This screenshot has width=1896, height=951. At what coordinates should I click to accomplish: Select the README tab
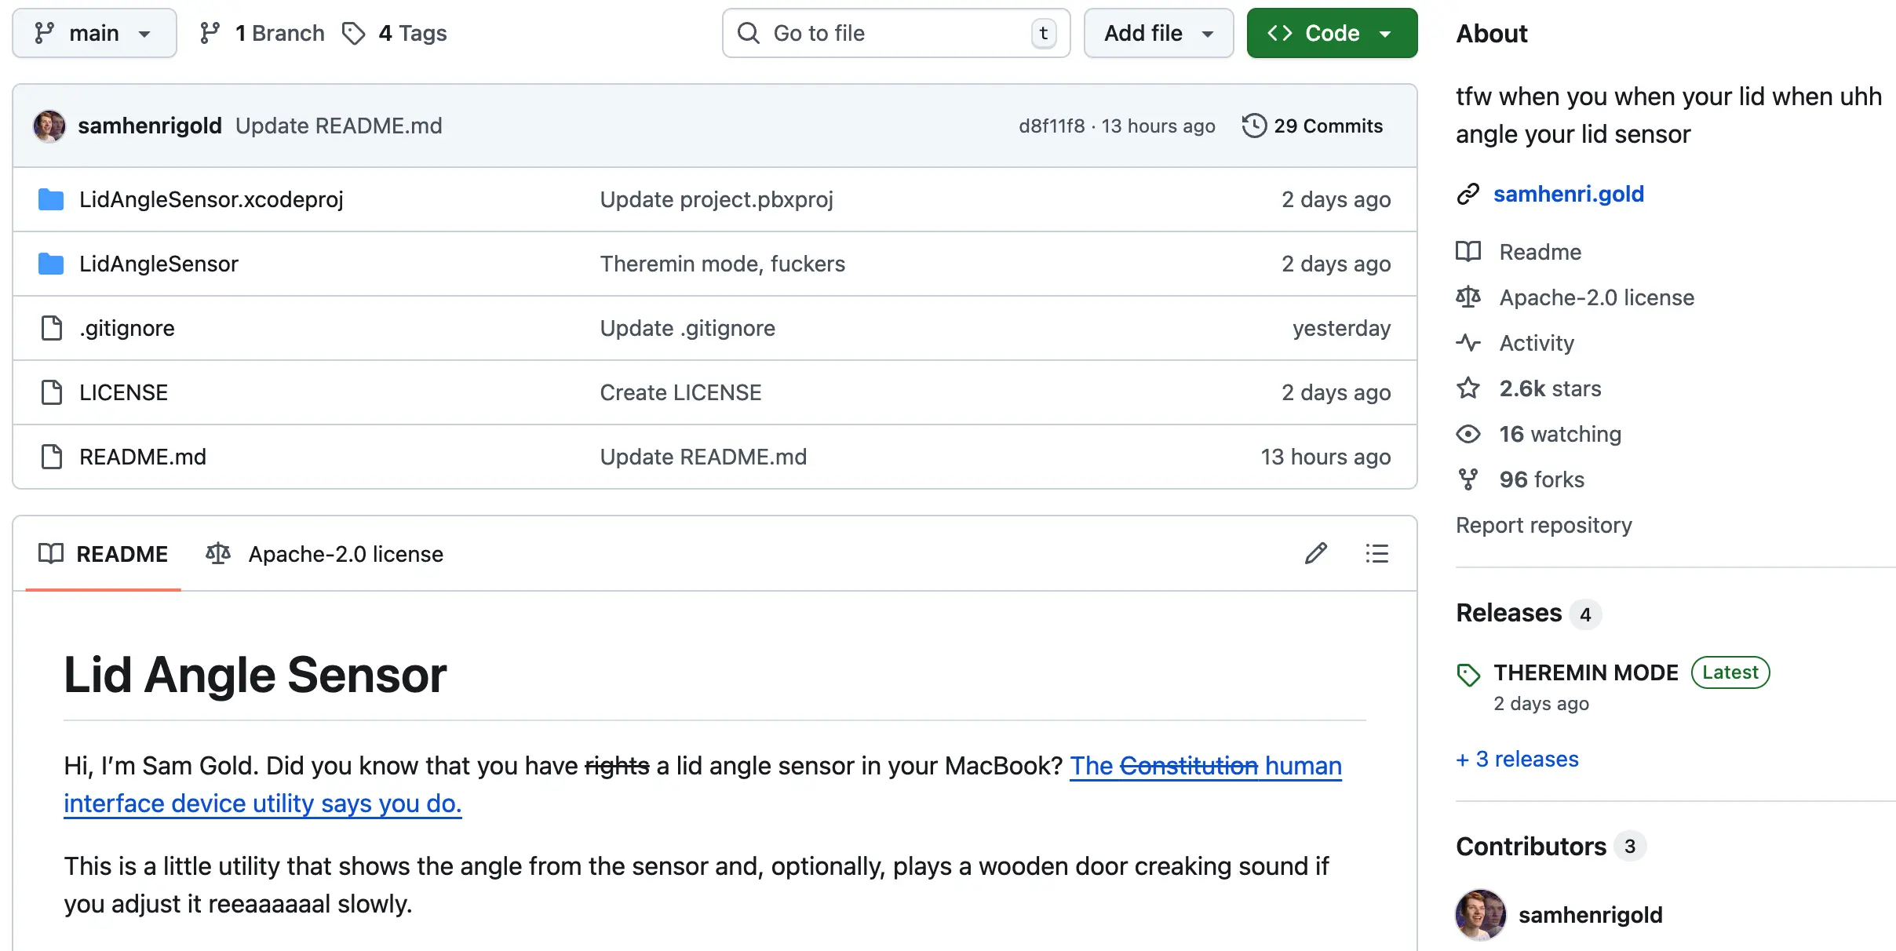pos(104,554)
